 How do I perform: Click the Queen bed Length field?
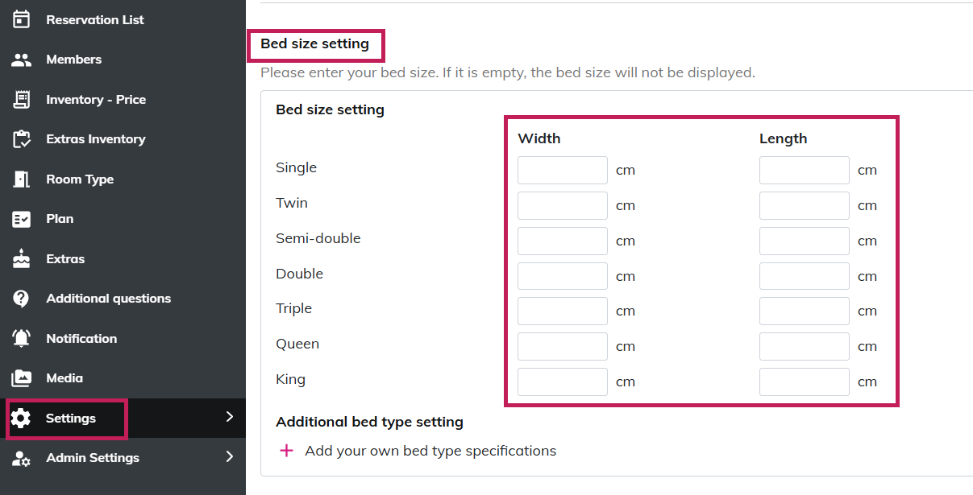pos(804,346)
